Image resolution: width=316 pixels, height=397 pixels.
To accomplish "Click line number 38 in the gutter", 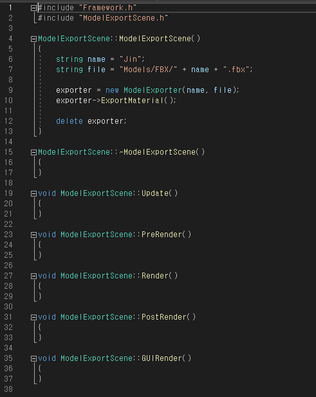I will [x=8, y=389].
